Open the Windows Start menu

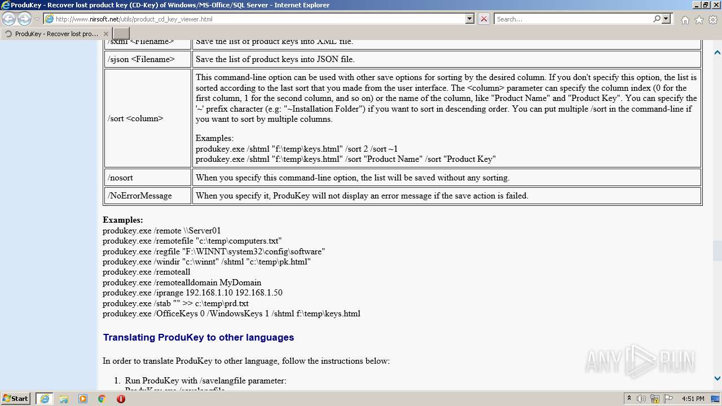[x=16, y=399]
